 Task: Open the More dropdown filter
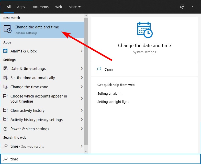coord(75,7)
